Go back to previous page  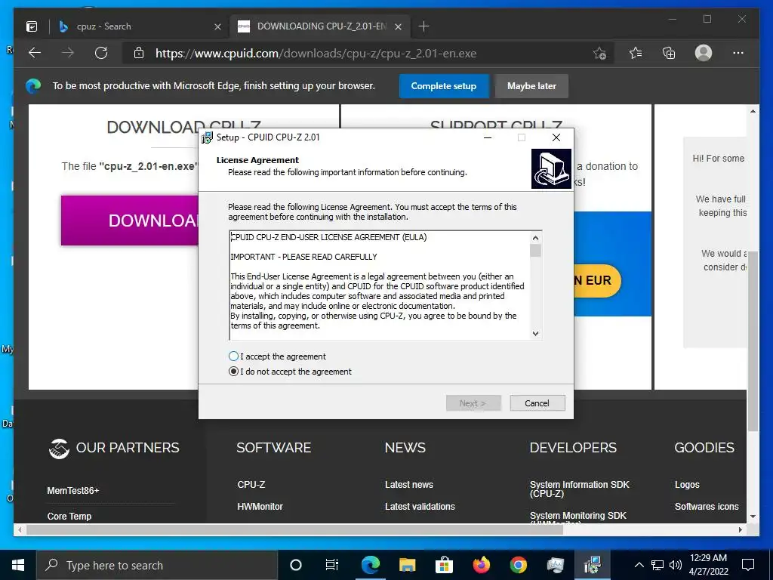click(x=35, y=53)
